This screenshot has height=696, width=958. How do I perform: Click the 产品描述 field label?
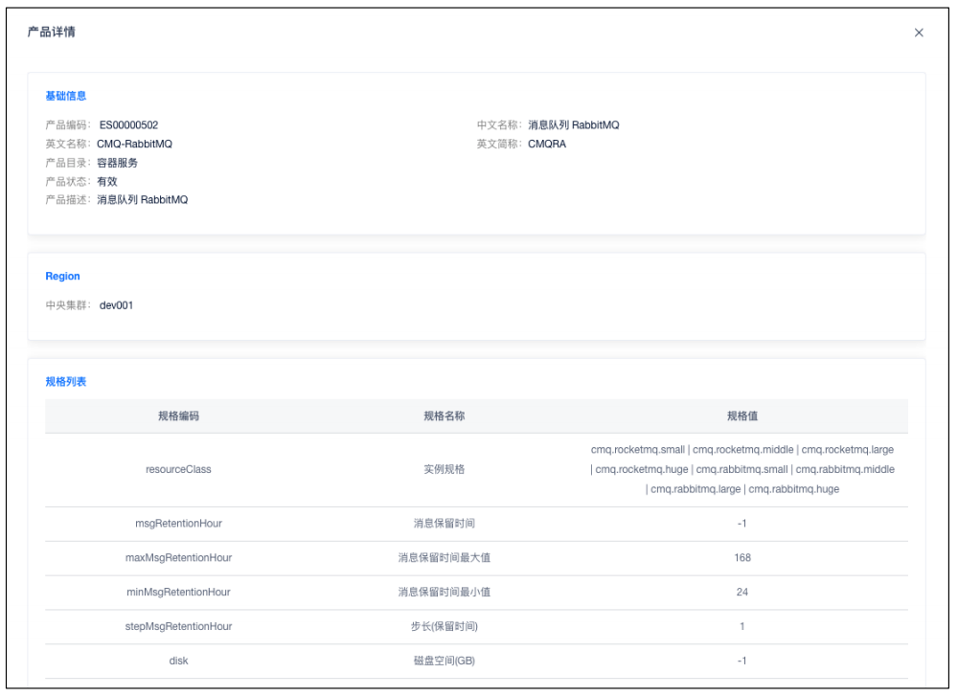click(x=67, y=200)
